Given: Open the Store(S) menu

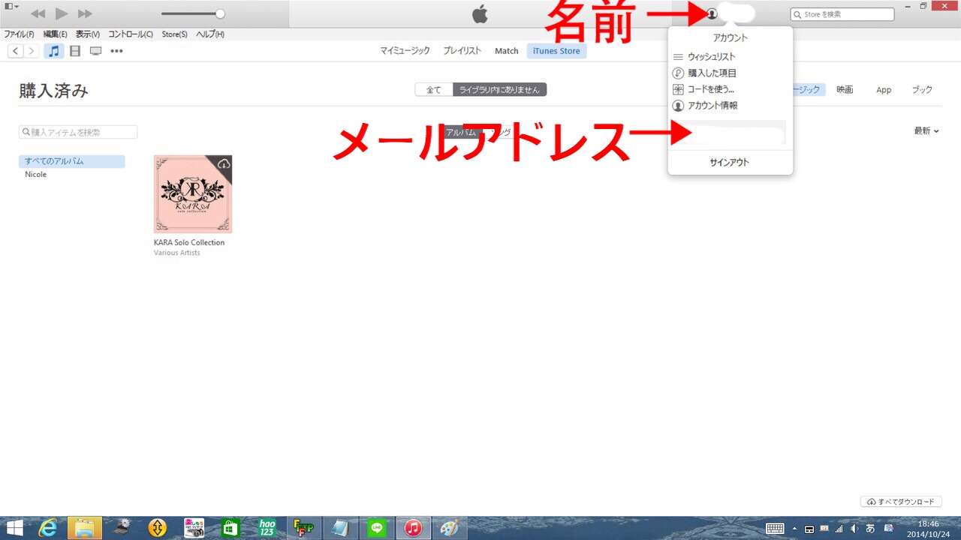Looking at the screenshot, I should coord(174,34).
